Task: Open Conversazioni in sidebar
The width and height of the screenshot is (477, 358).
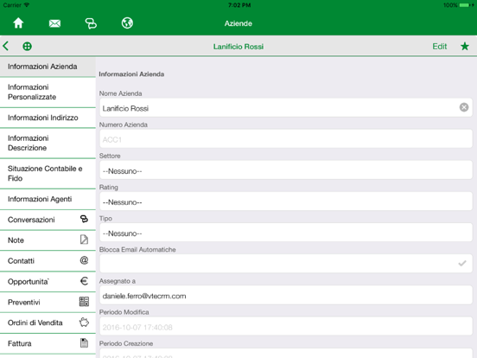Action: [48, 220]
